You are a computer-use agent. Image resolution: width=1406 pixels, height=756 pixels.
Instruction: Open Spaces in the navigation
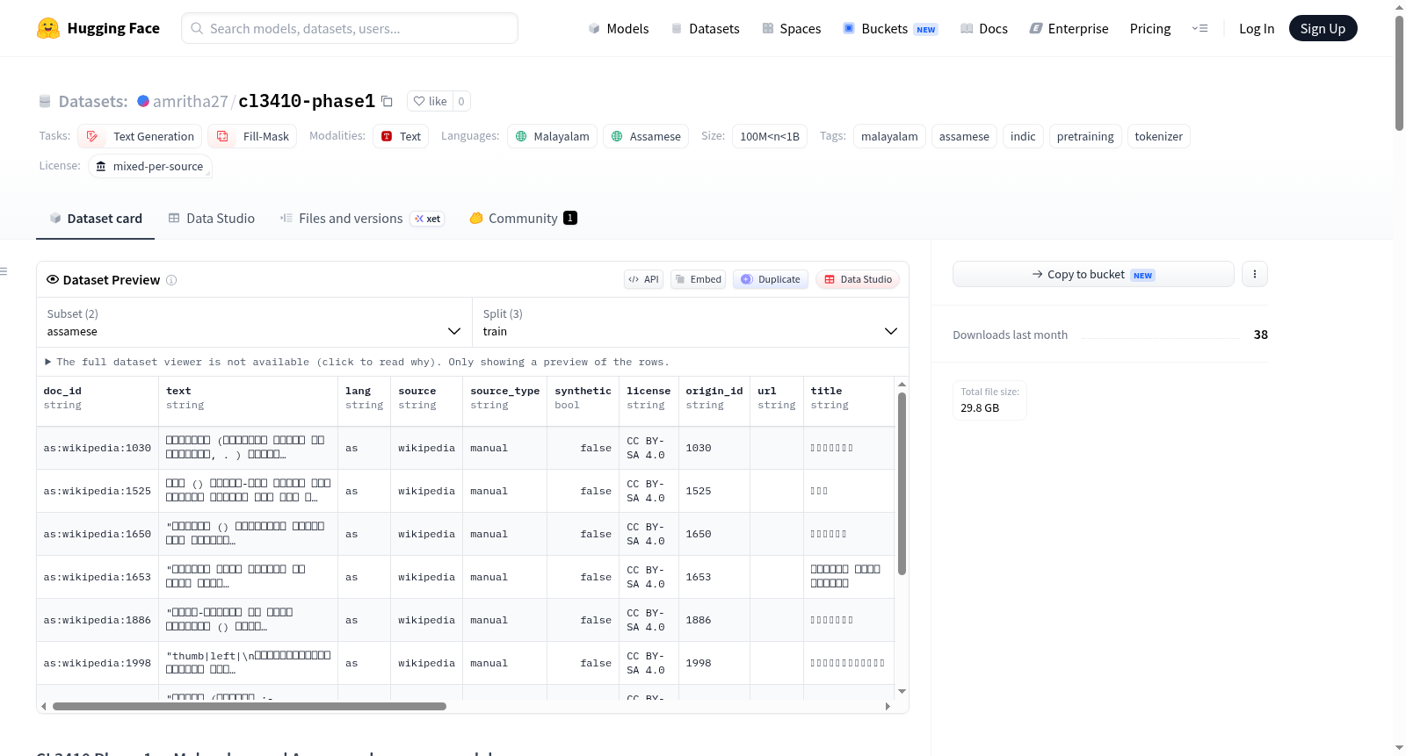[x=791, y=28]
